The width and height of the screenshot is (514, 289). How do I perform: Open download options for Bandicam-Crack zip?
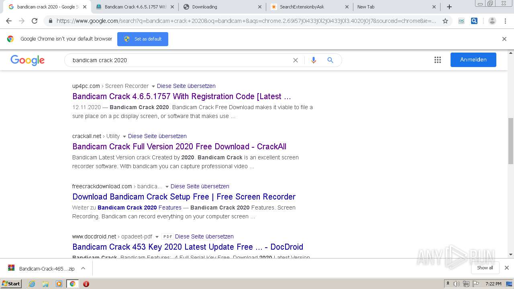(x=83, y=268)
